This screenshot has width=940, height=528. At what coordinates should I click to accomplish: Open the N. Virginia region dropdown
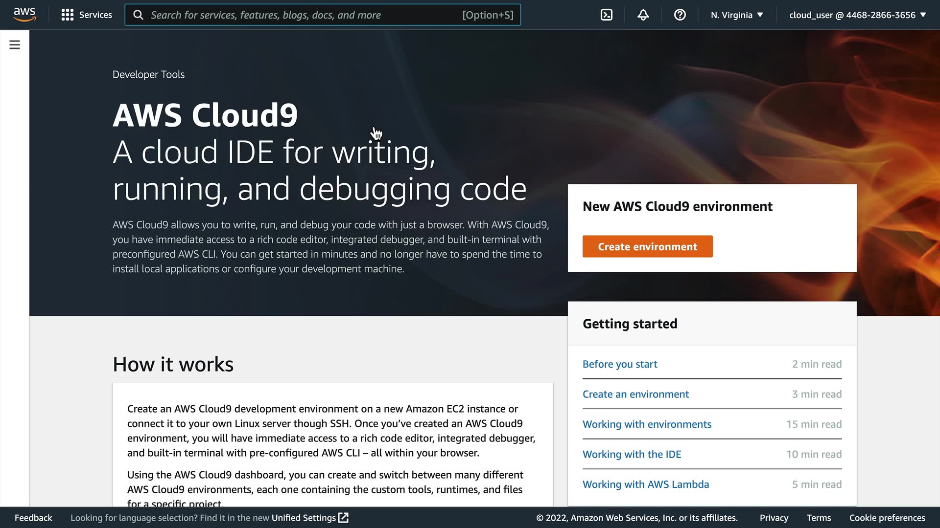(x=736, y=15)
